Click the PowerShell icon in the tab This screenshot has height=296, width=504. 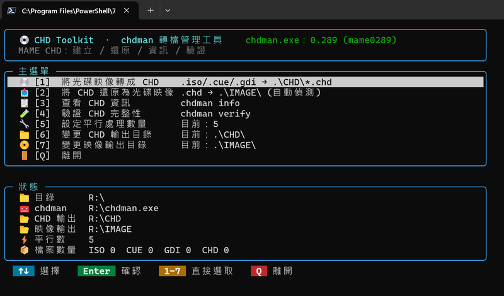[x=12, y=11]
